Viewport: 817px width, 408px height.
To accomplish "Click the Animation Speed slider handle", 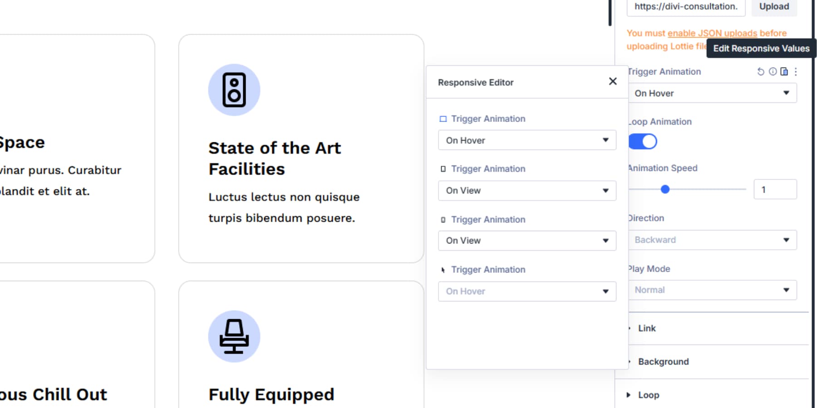I will click(665, 189).
